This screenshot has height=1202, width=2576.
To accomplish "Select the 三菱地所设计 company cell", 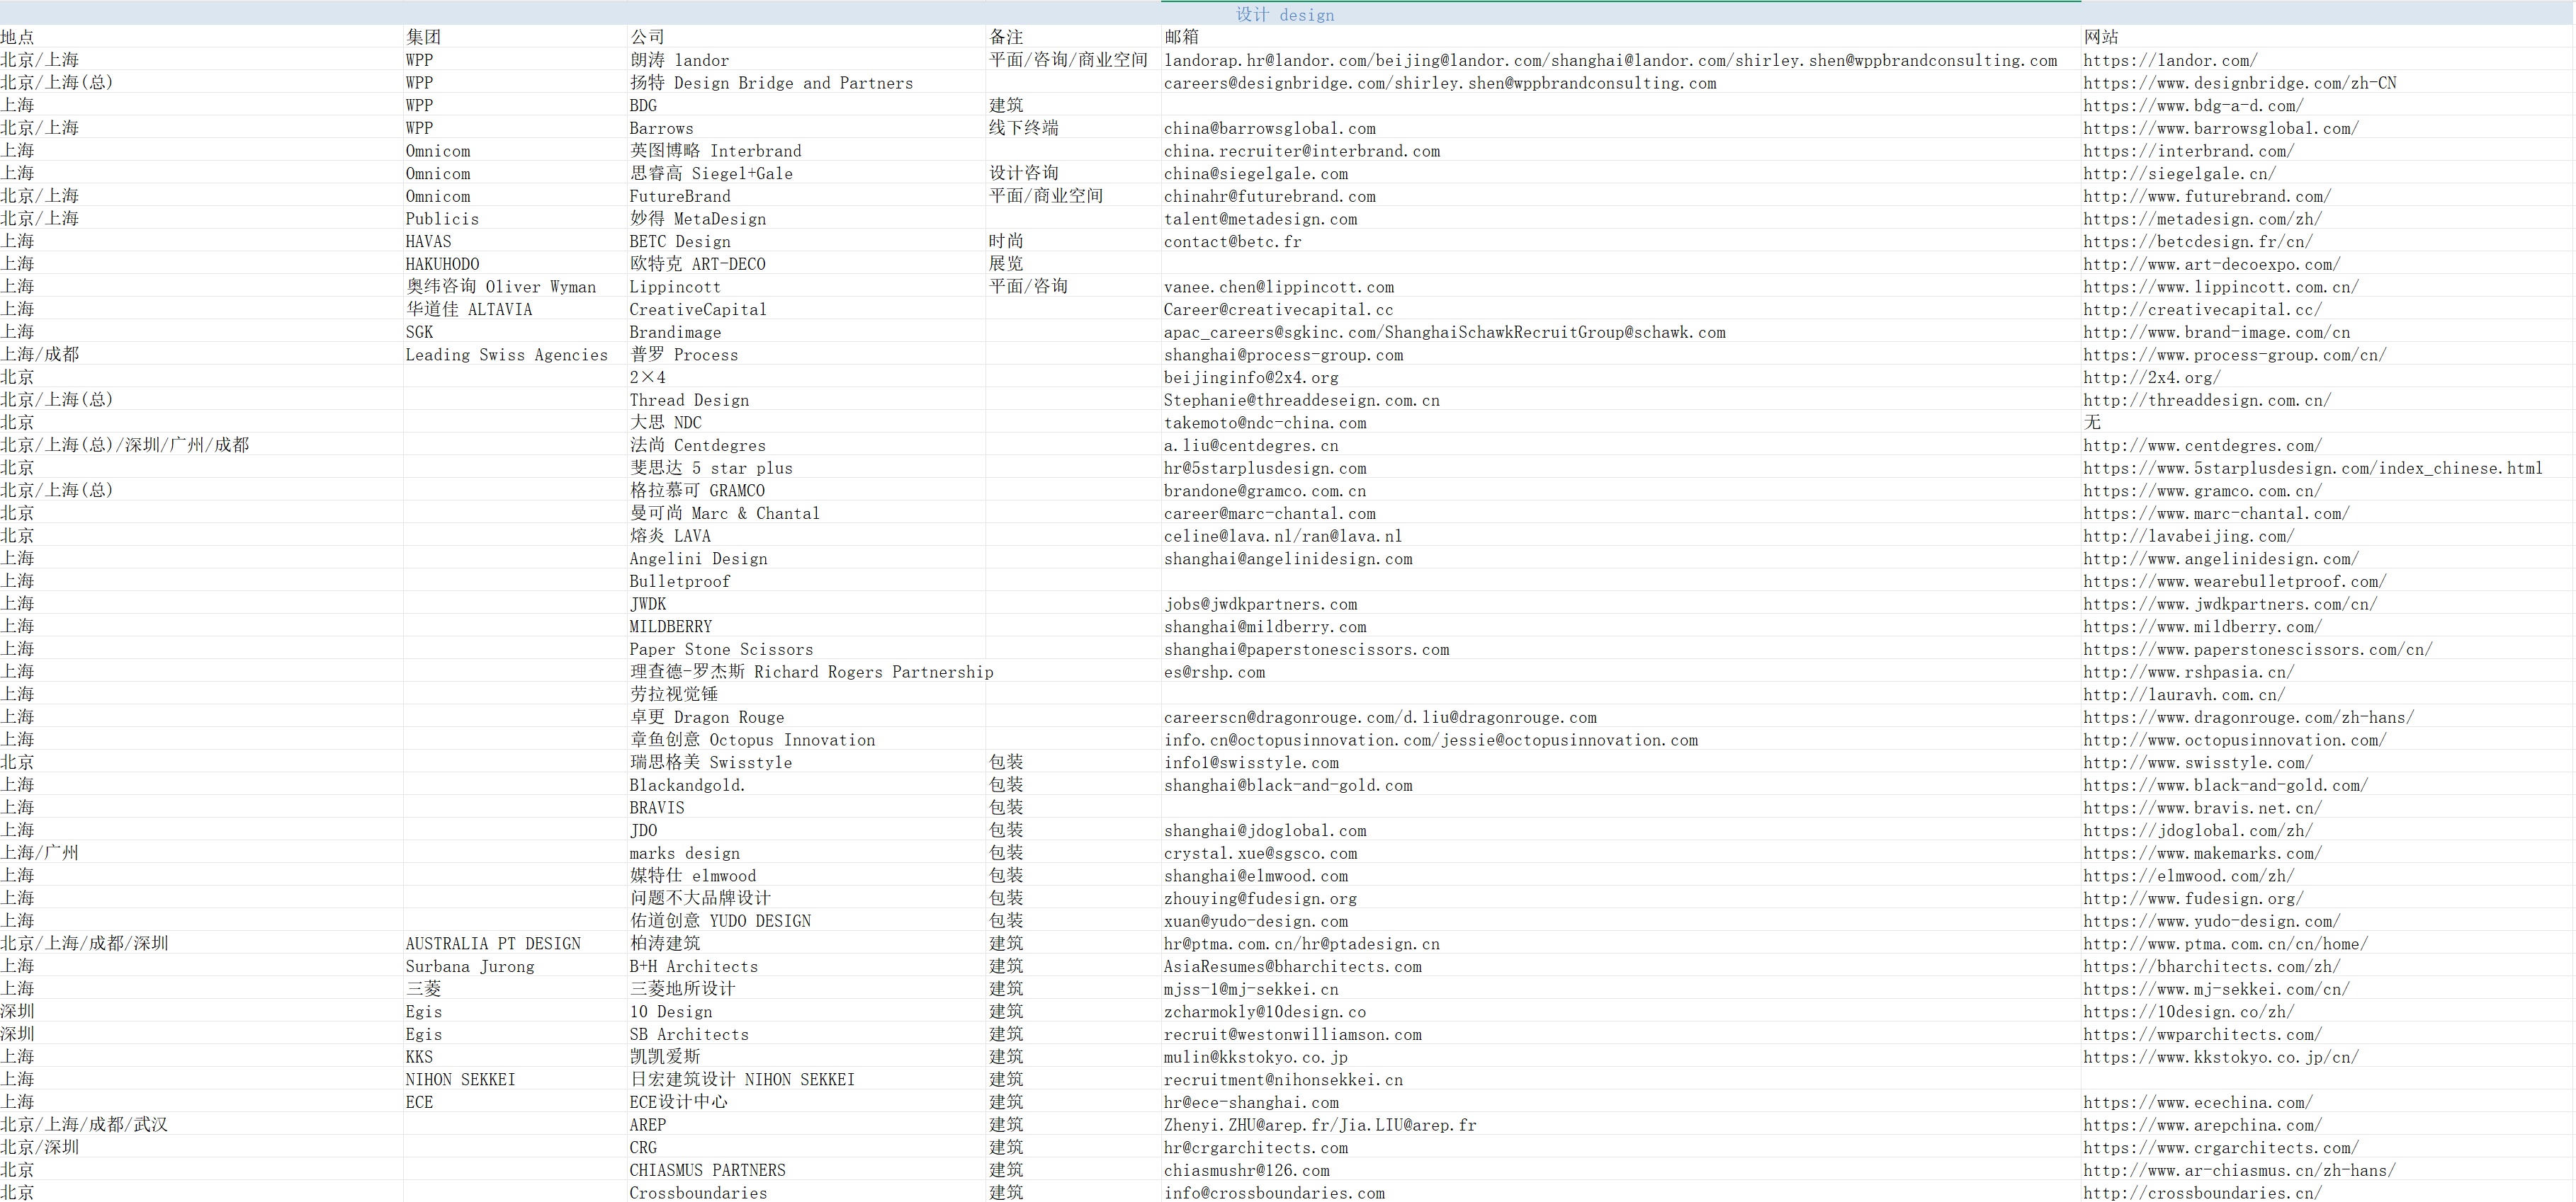I will tap(682, 988).
